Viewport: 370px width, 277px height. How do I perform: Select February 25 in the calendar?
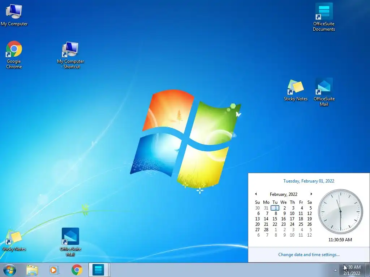click(301, 224)
